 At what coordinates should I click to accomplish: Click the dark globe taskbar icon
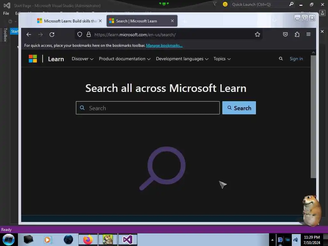[x=69, y=240]
